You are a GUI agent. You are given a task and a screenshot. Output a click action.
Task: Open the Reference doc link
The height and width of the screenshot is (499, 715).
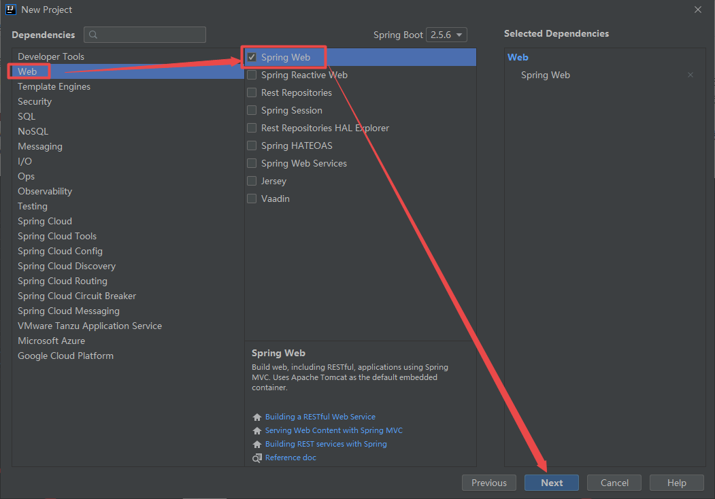[290, 458]
